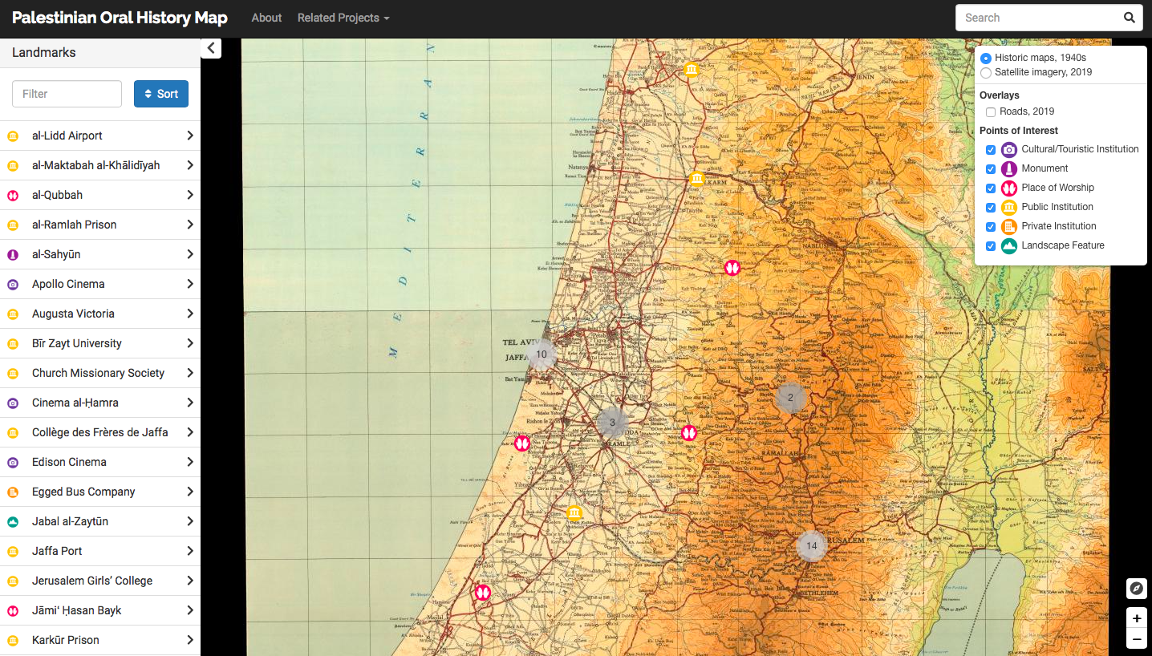Click the landmarks Filter text field
The width and height of the screenshot is (1152, 656).
pyautogui.click(x=67, y=94)
